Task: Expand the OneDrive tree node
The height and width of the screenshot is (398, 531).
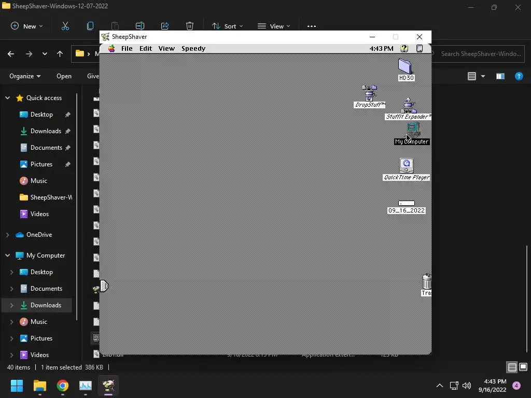Action: pos(7,235)
